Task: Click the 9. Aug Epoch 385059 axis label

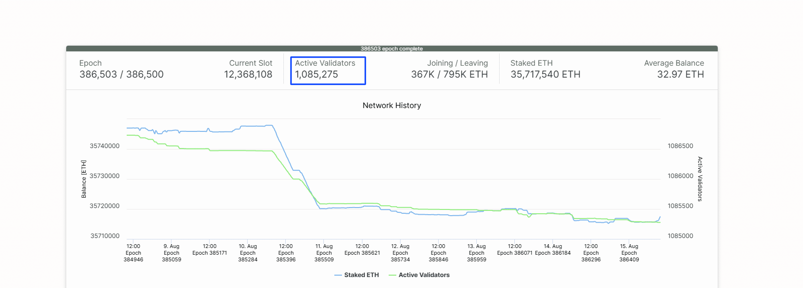Action: (x=171, y=253)
